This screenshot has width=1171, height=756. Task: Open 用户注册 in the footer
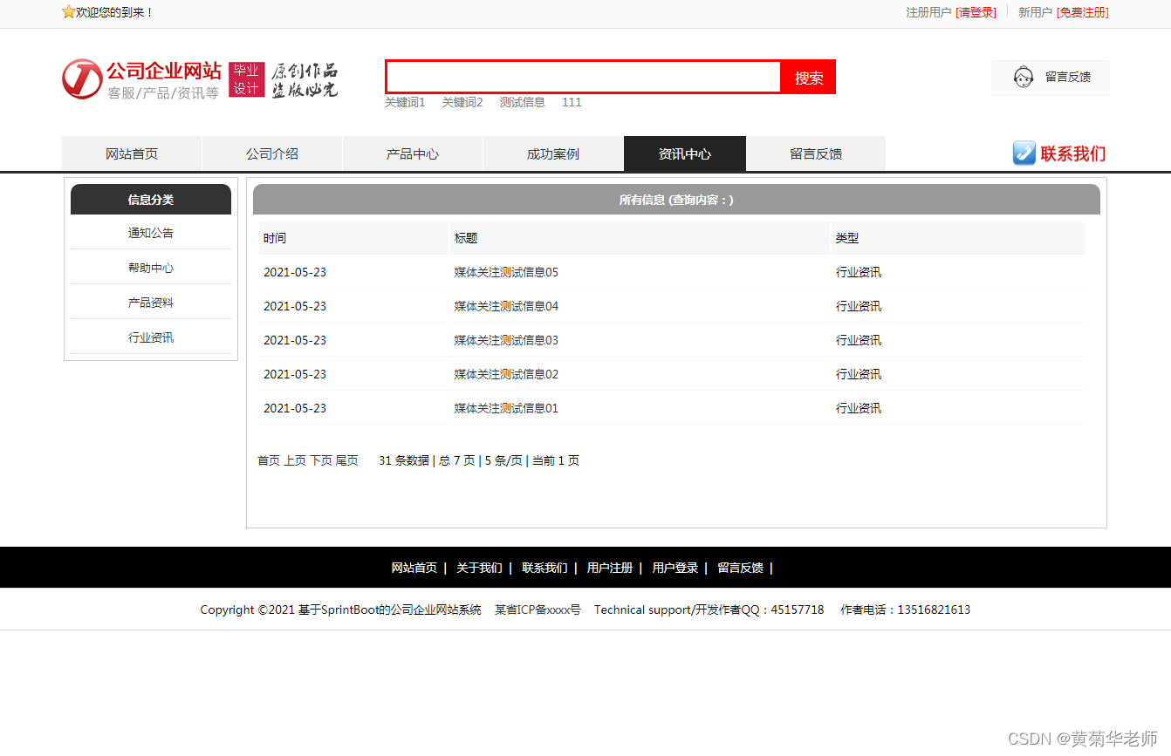coord(610,568)
